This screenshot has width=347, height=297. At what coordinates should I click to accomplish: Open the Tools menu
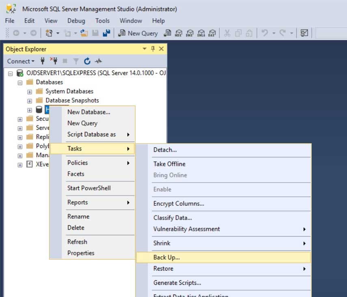point(102,21)
